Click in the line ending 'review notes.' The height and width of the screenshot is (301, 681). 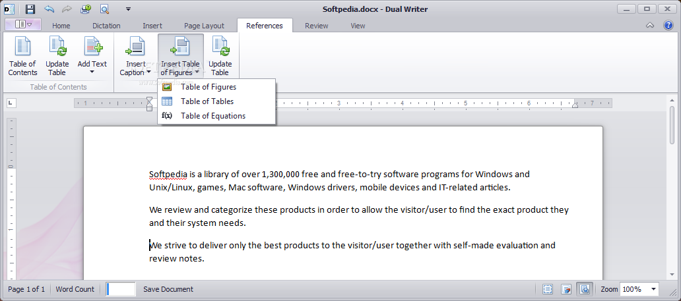click(176, 259)
